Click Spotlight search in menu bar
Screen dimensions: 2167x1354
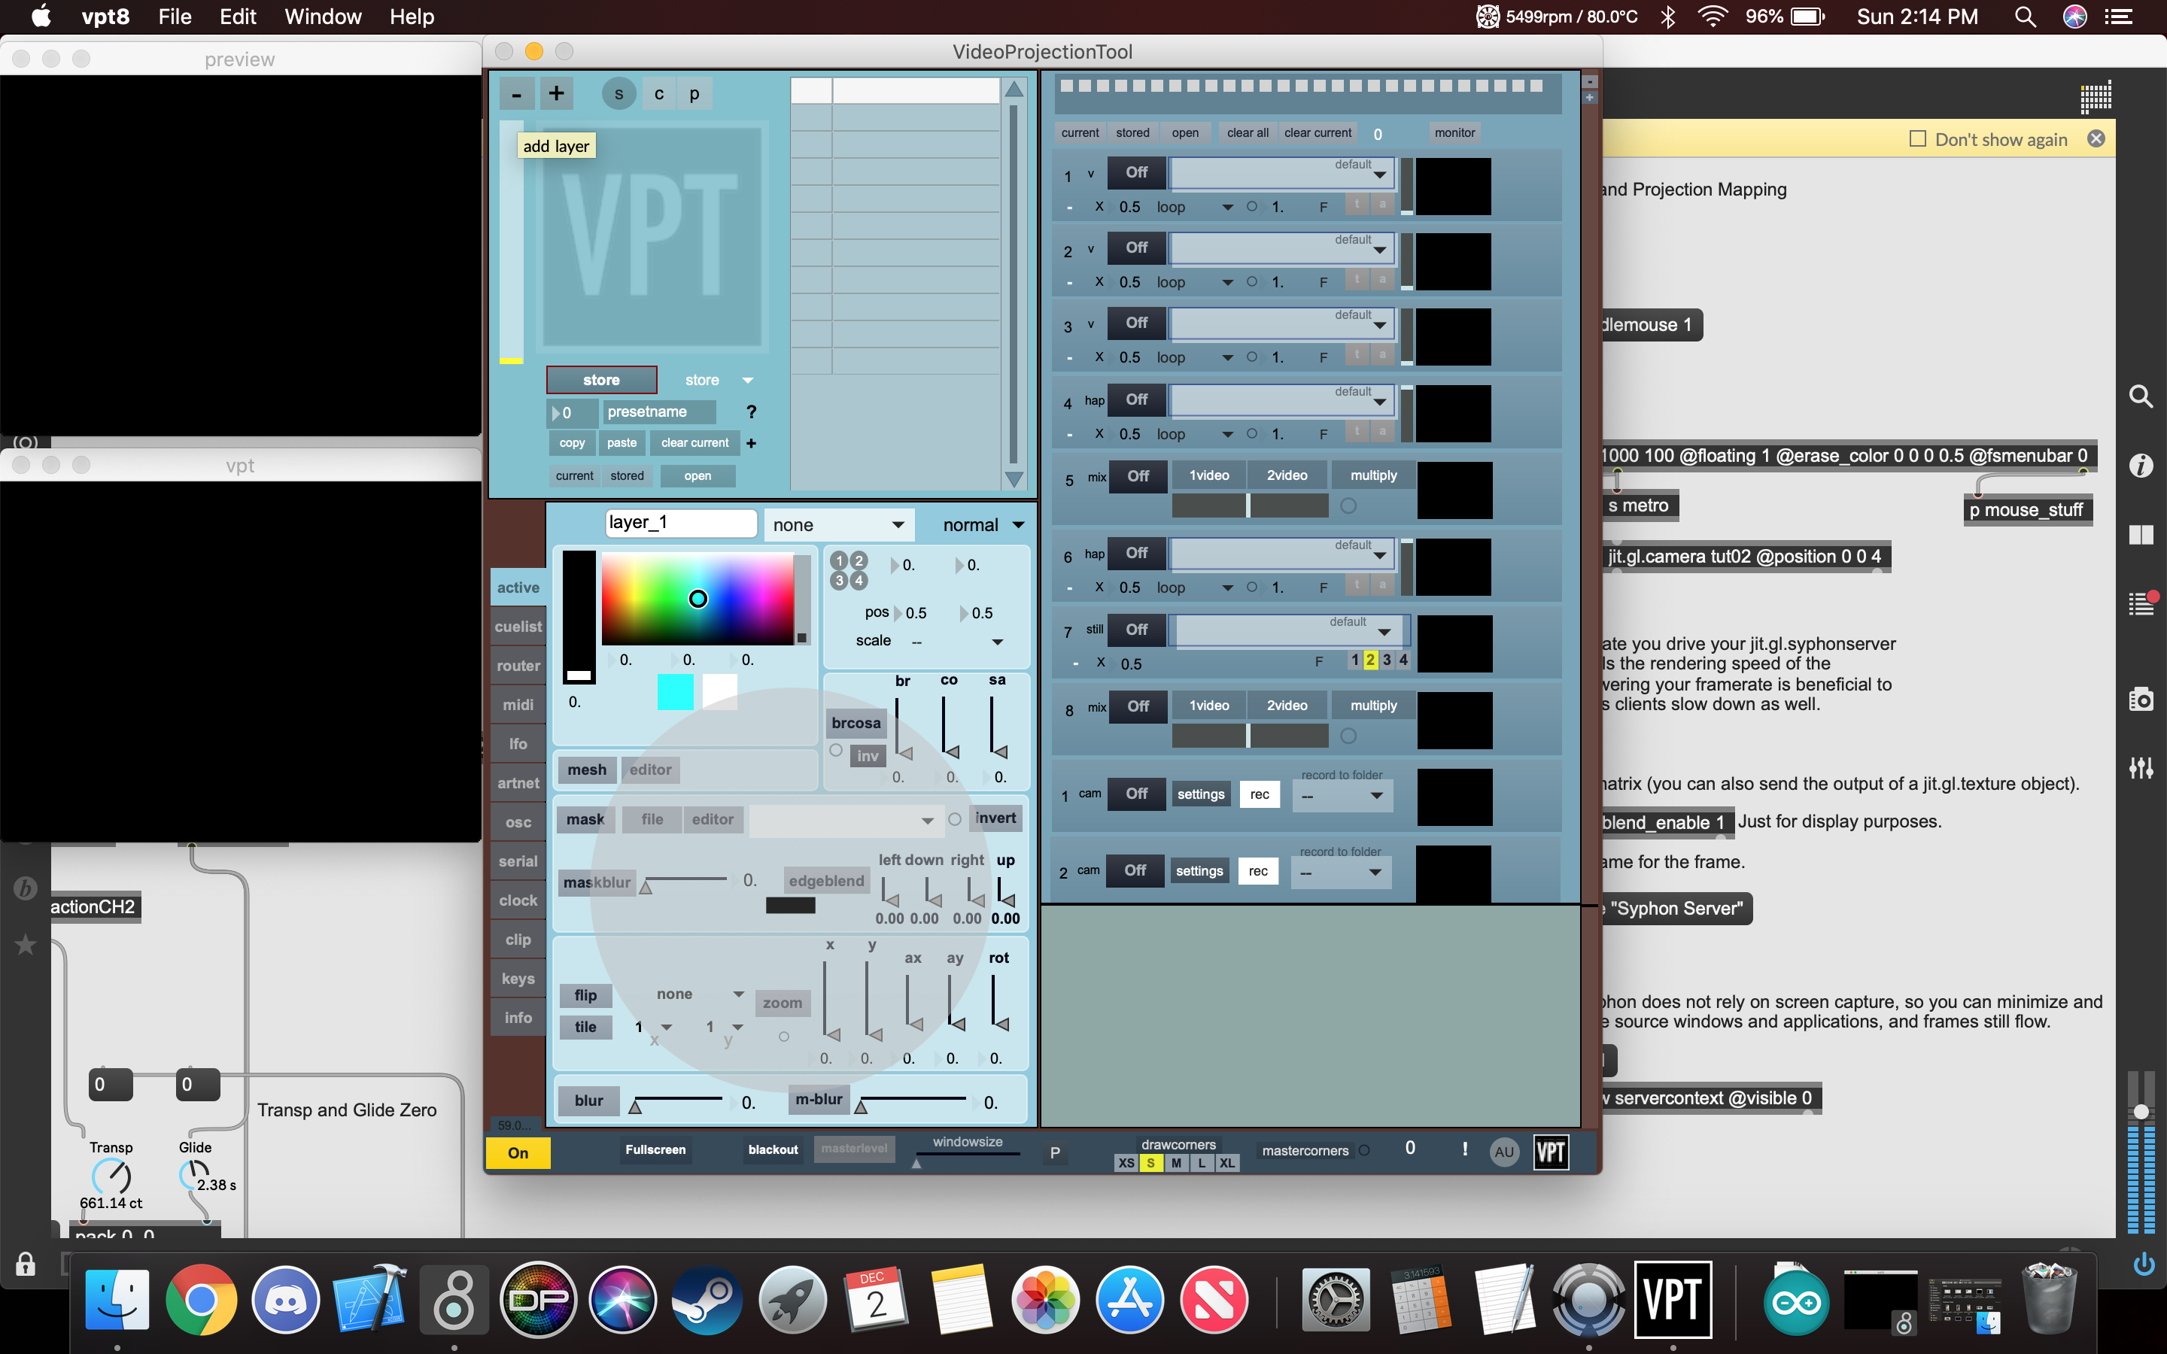(x=2026, y=16)
